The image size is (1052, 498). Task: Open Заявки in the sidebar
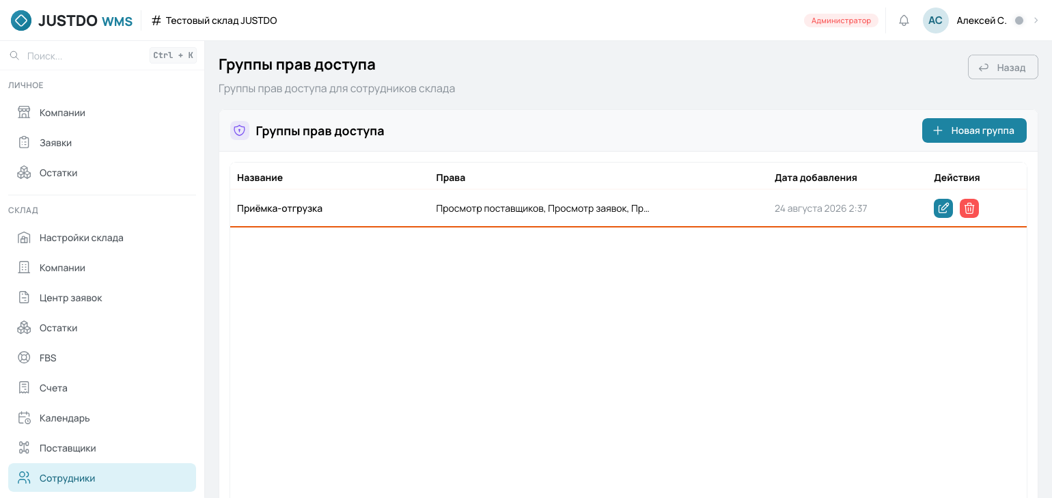102,143
